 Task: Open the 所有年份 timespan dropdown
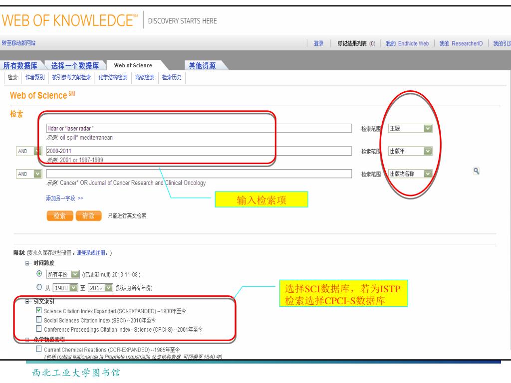tap(62, 274)
